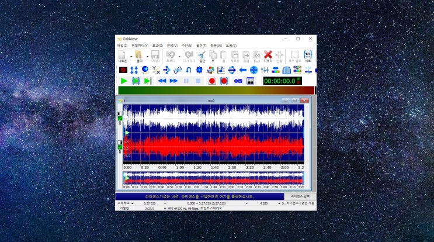Open the dropdown after the 0.000 ~ 3:27.035 range
This screenshot has width=434, height=242.
click(x=246, y=203)
